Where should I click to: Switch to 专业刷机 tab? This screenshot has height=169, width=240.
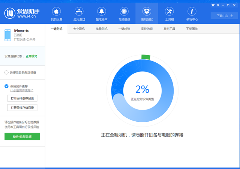(79, 29)
